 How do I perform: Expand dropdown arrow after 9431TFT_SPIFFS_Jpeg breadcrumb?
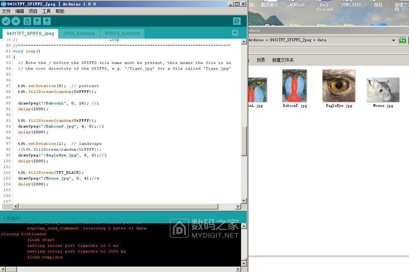tap(314, 40)
